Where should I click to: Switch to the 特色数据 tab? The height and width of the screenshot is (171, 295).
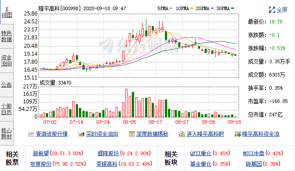(7, 36)
